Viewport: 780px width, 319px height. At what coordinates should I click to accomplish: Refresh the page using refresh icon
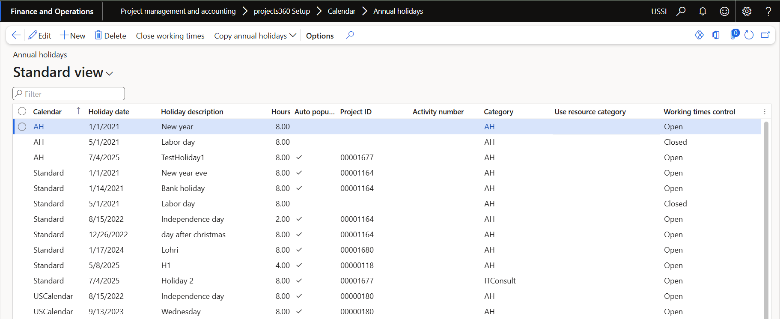pyautogui.click(x=749, y=35)
